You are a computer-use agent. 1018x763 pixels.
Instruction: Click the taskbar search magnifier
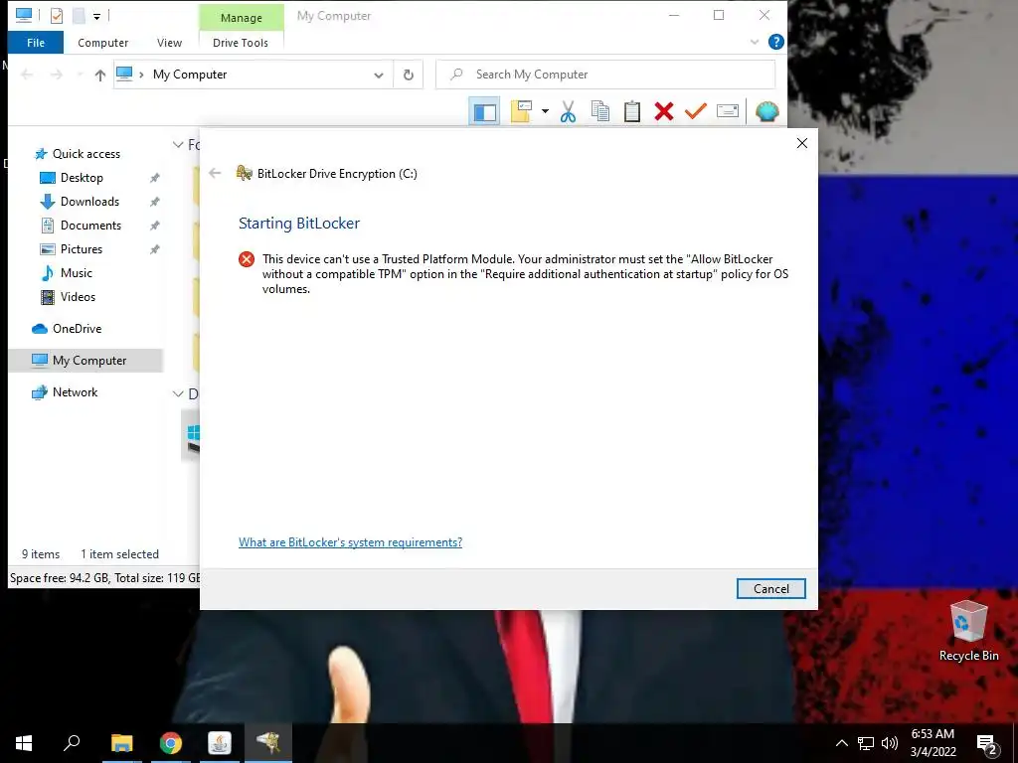pos(72,743)
